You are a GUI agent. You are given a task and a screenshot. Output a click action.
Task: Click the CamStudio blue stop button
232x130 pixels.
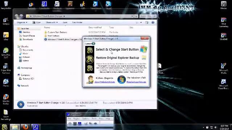click(x=80, y=123)
